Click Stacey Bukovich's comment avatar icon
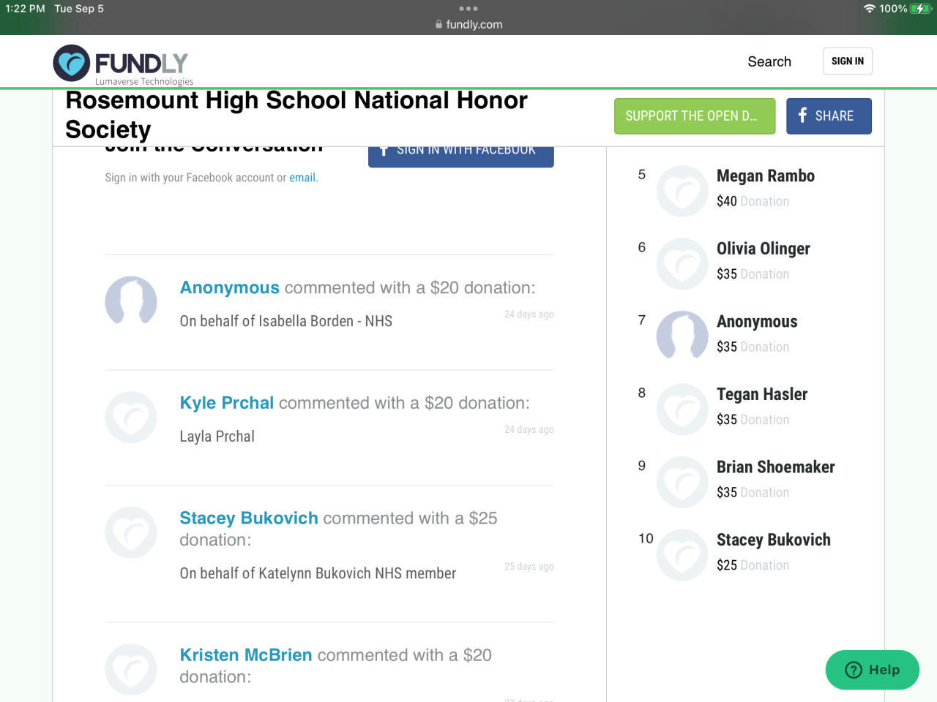The width and height of the screenshot is (937, 702). coord(131,532)
